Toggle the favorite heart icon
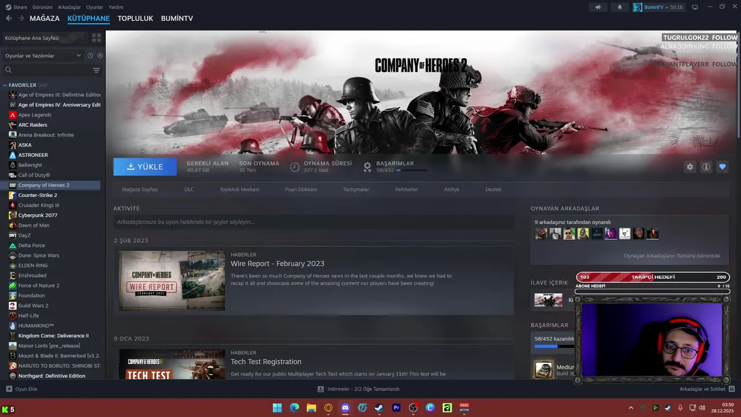This screenshot has height=417, width=741. [722, 167]
